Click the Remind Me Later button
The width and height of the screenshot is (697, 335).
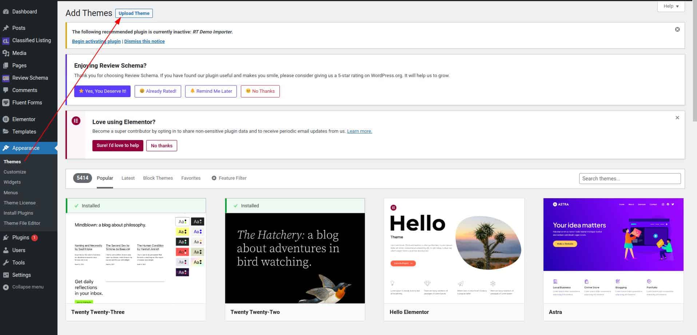pos(211,91)
